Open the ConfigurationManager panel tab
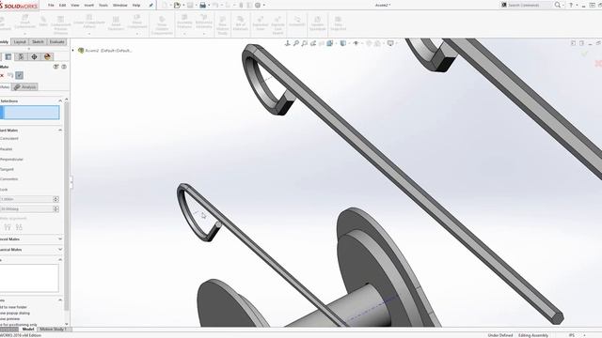The image size is (602, 338). click(x=21, y=56)
